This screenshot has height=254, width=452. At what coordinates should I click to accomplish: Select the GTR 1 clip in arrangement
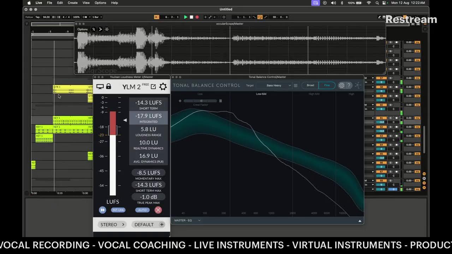click(70, 89)
